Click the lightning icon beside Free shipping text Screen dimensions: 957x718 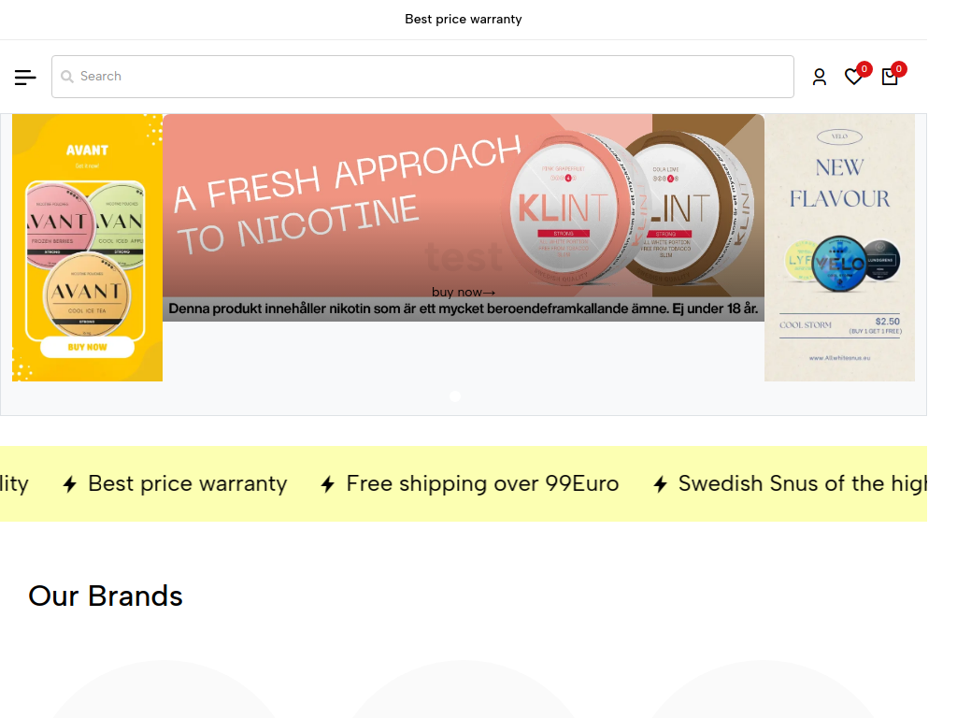(x=325, y=483)
